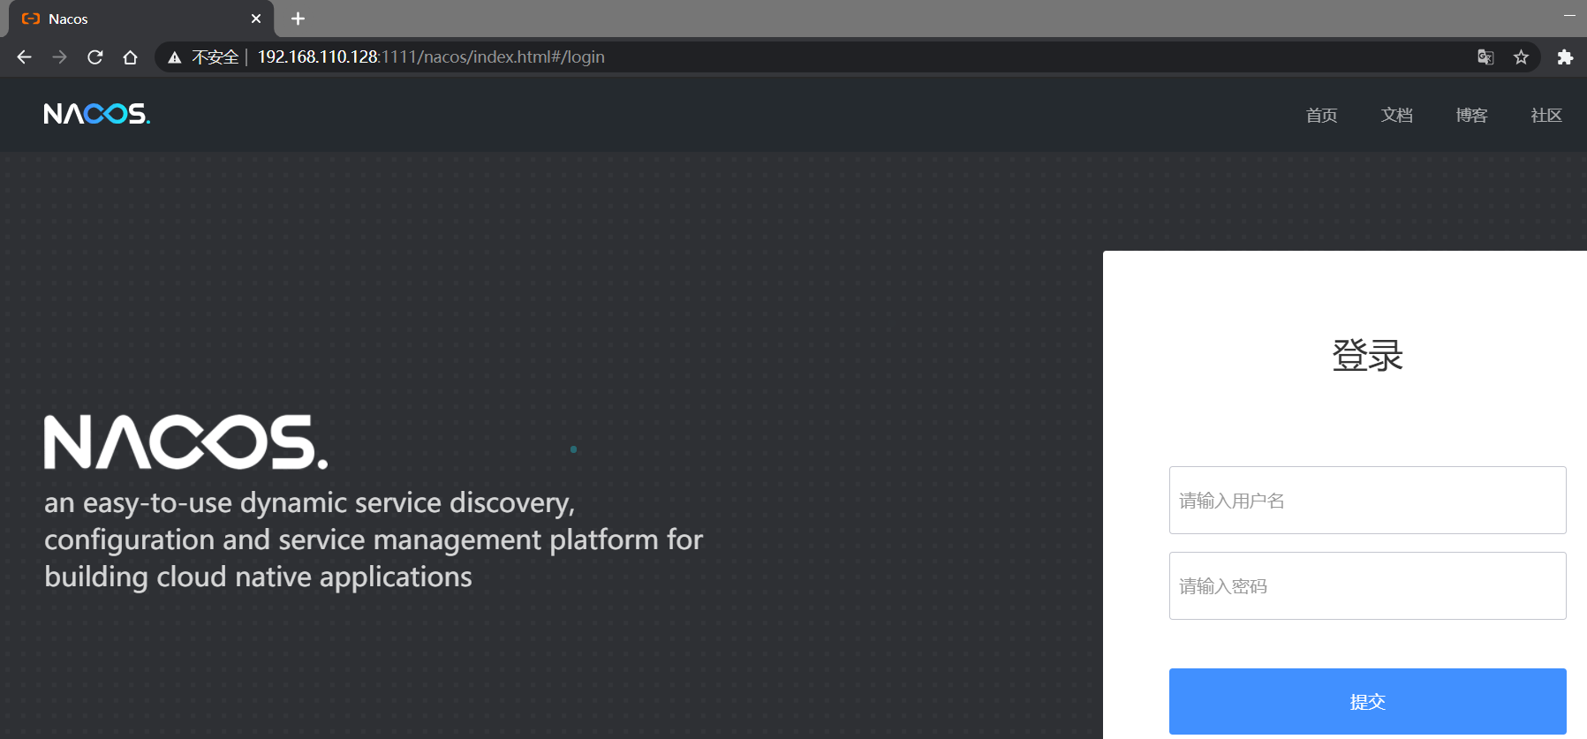Go back with the browser back arrow
This screenshot has width=1587, height=739.
[24, 57]
